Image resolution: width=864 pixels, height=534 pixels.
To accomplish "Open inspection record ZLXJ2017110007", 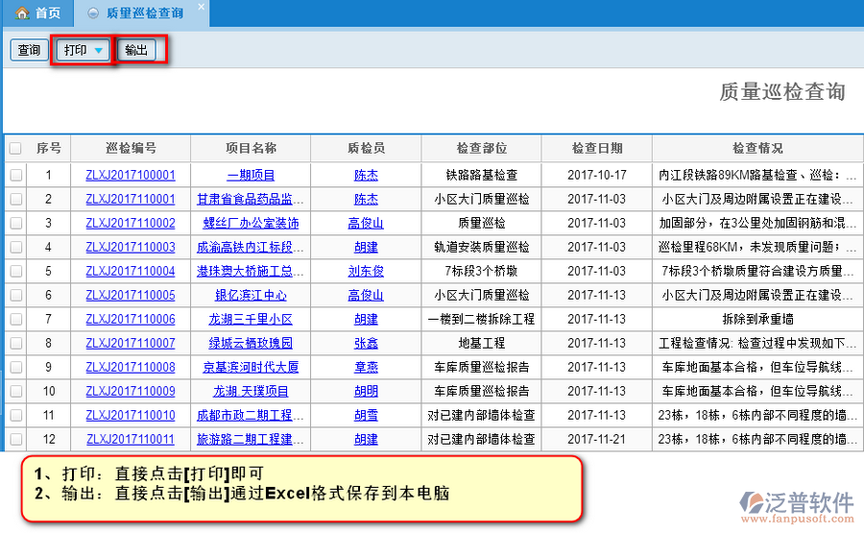I will click(131, 343).
